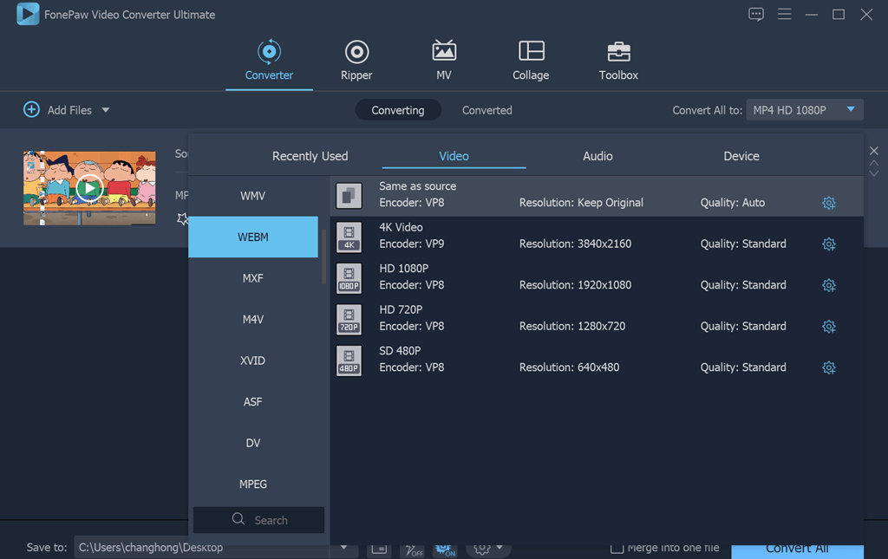Enable Merge into one file checkbox

pyautogui.click(x=617, y=548)
